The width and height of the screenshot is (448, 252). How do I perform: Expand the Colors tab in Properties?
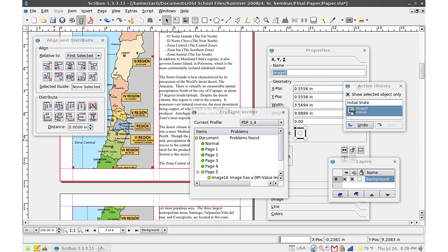tap(277, 214)
